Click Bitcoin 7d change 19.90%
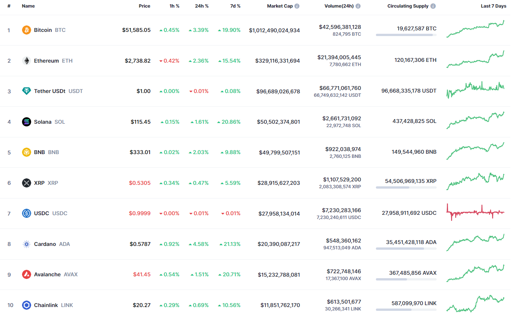The height and width of the screenshot is (315, 516). [x=229, y=30]
